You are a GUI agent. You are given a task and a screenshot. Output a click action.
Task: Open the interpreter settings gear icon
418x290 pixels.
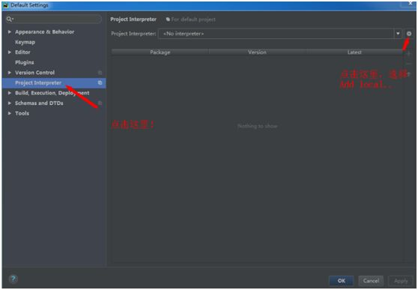coord(409,34)
